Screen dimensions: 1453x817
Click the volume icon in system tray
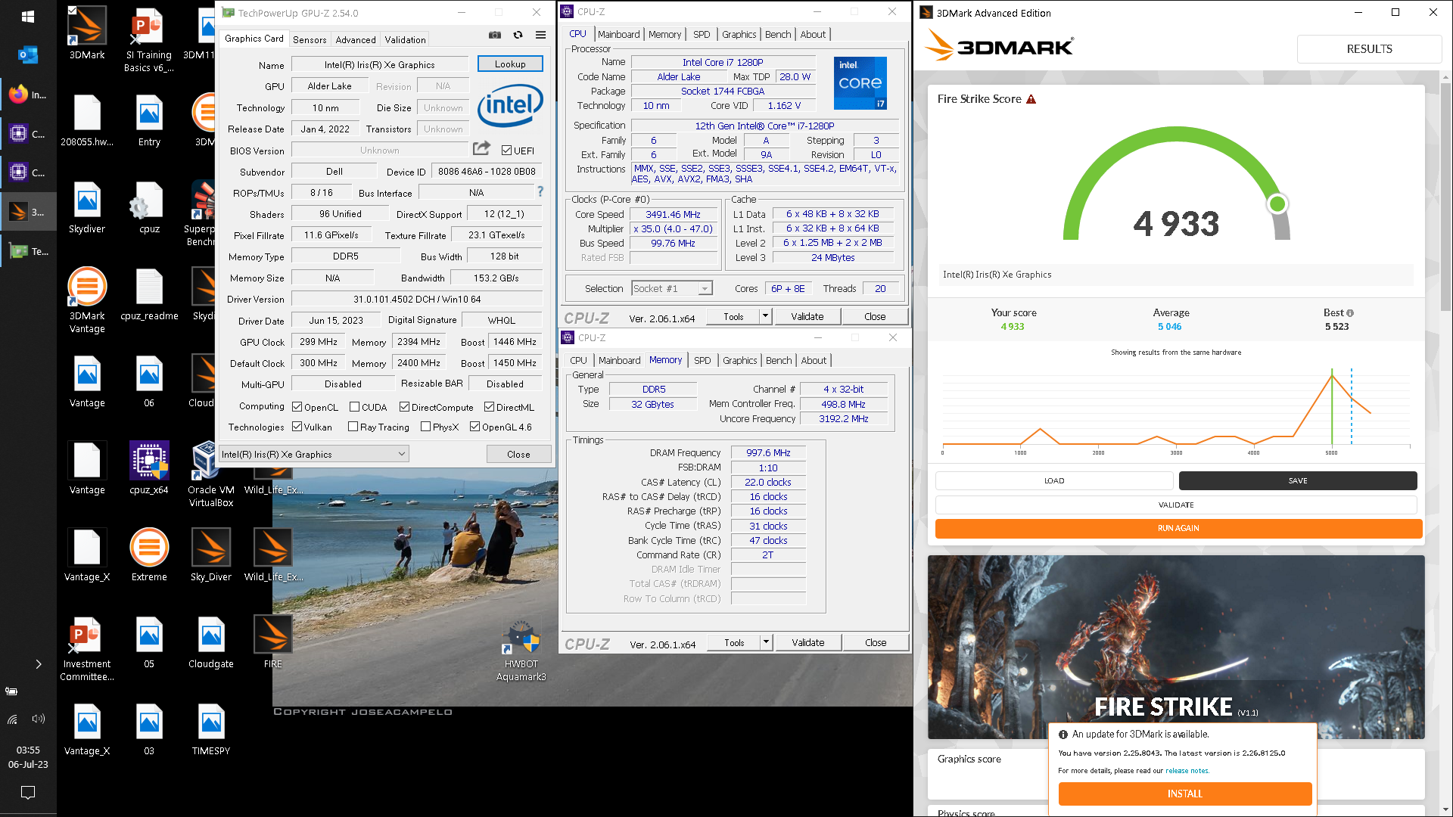click(39, 719)
